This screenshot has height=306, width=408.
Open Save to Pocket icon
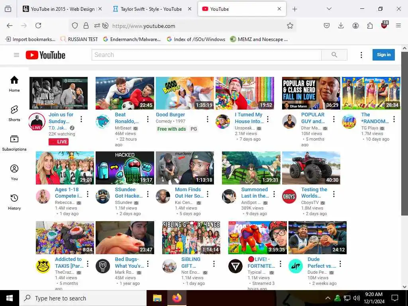(x=327, y=25)
